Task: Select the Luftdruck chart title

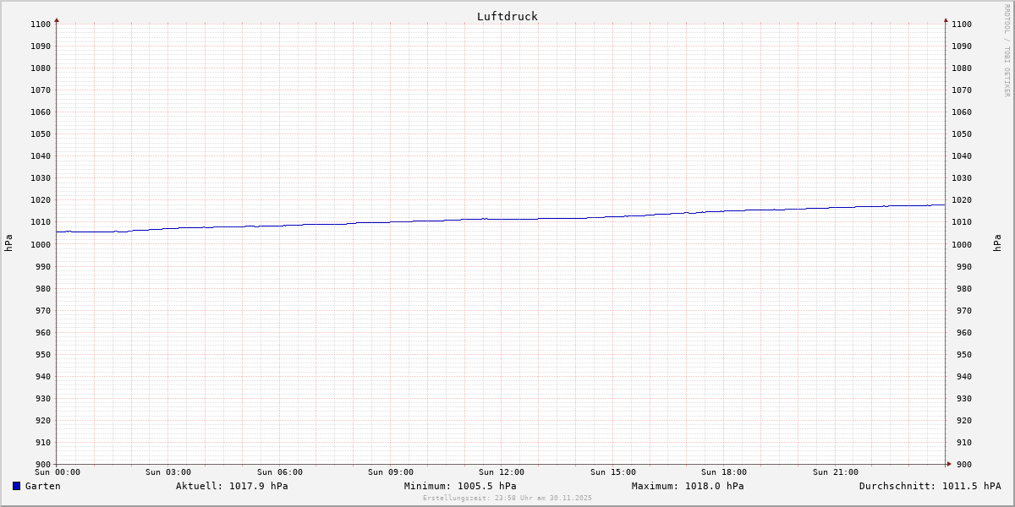Action: pos(507,16)
